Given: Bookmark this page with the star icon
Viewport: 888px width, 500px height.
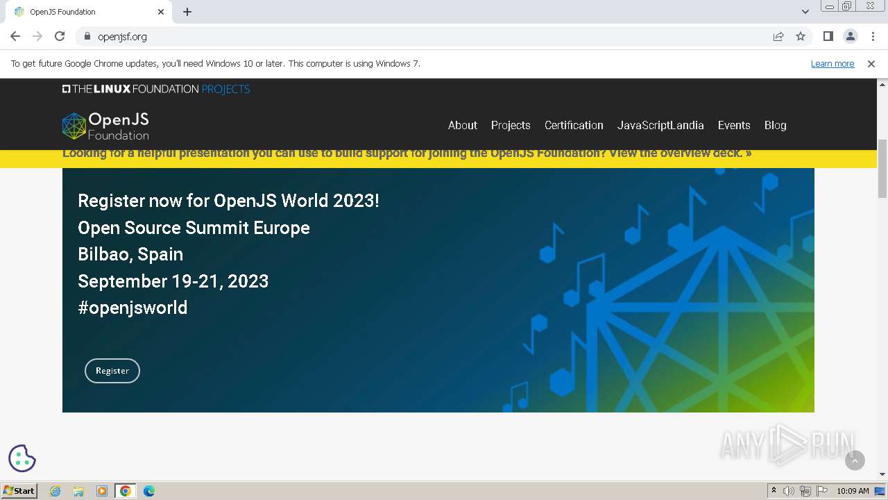Looking at the screenshot, I should point(801,36).
